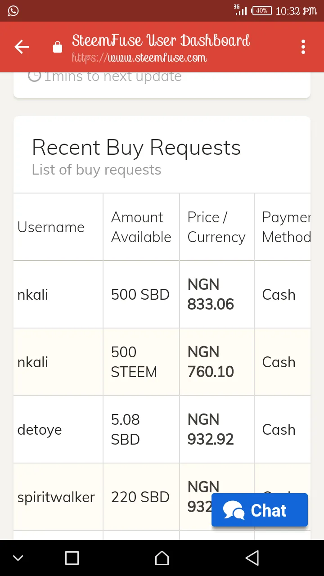Tap the NGN 932.92 price for detoye
The width and height of the screenshot is (324, 576).
pos(211,429)
